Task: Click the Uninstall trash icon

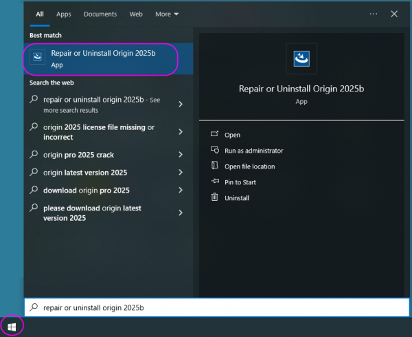Action: (215, 198)
